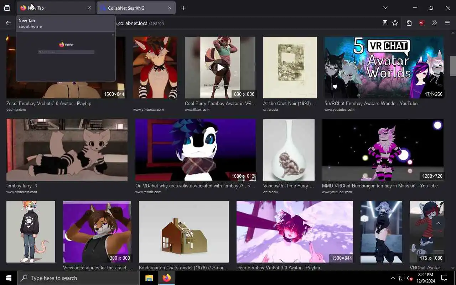
Task: Open Firefox application hamburger menu
Action: pyautogui.click(x=447, y=23)
